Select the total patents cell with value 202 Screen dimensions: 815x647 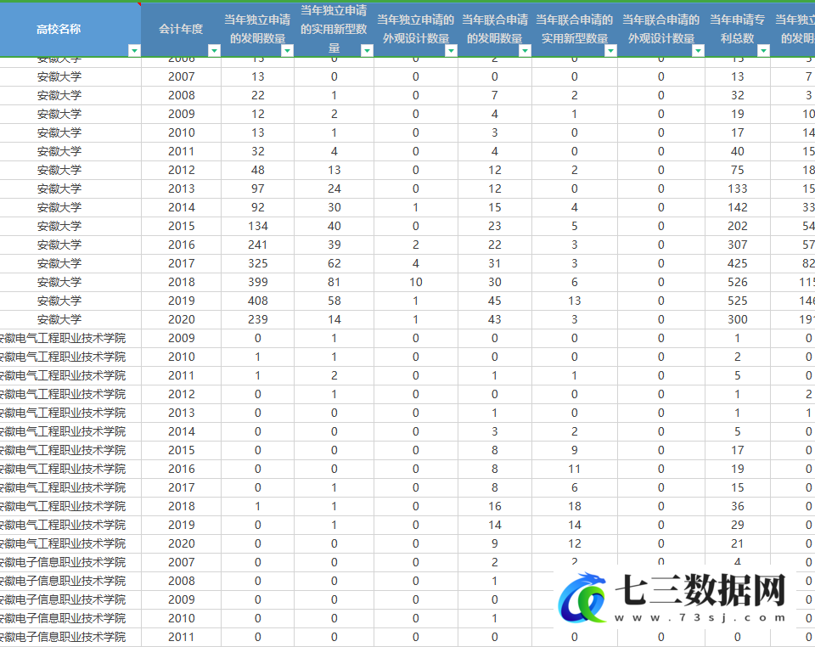pos(738,227)
